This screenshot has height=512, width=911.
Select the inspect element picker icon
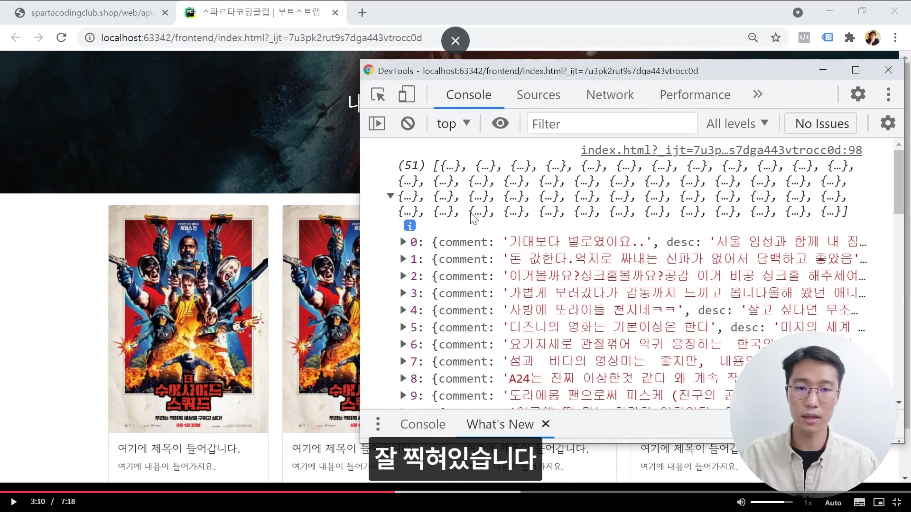click(378, 95)
